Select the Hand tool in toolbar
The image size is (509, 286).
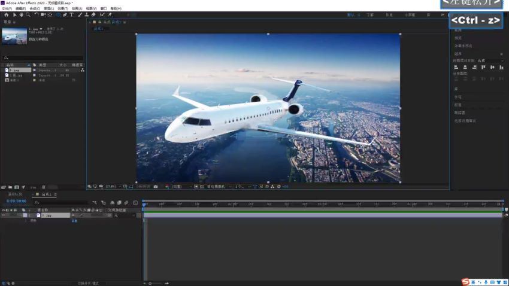pyautogui.click(x=21, y=15)
